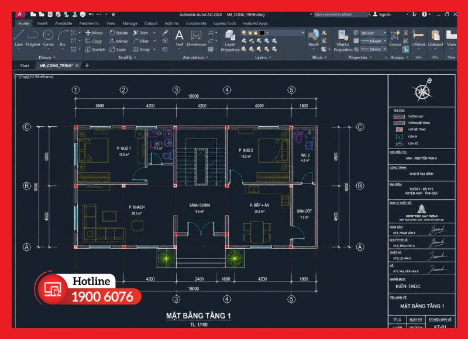Screen dimensions: 468x339
Task: Click the SẢNH CHÍNH room label
Action: click(x=199, y=205)
